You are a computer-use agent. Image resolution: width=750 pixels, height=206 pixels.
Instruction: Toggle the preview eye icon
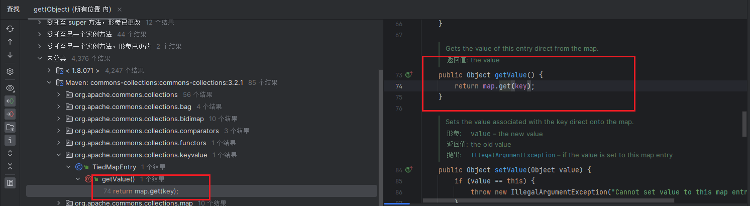[10, 88]
